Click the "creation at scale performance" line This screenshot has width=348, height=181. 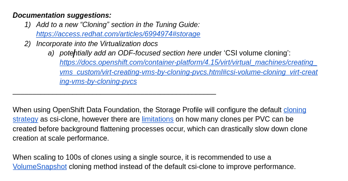(x=60, y=138)
